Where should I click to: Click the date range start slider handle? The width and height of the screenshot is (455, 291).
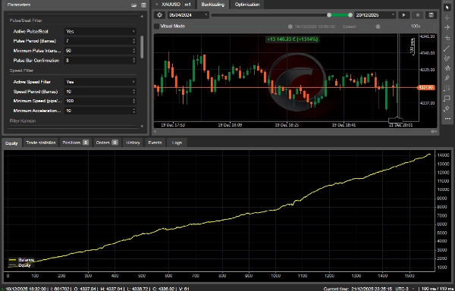tap(329, 15)
